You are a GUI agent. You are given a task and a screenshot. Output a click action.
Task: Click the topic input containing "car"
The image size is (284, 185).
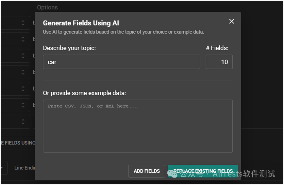[121, 62]
